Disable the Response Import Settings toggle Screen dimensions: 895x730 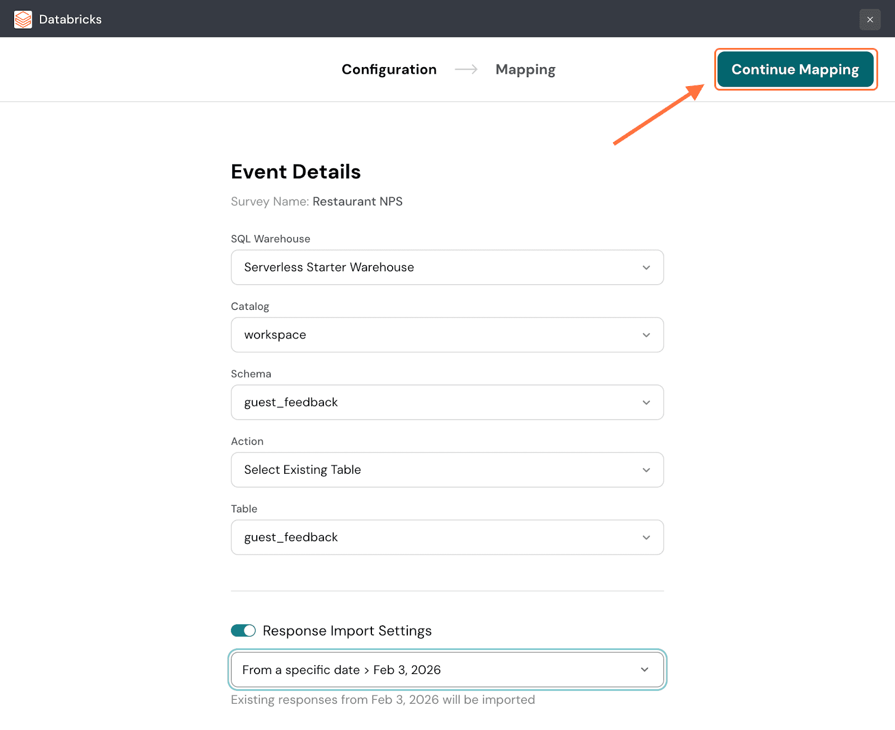pos(243,631)
